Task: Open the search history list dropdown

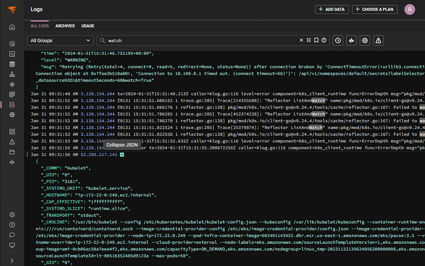Action: click(x=309, y=40)
